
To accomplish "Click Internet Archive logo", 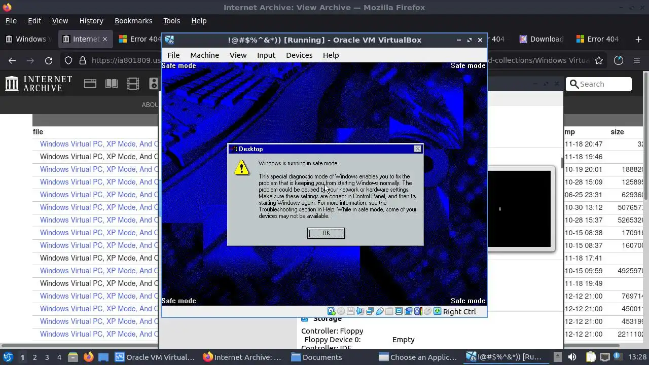I will click(39, 84).
